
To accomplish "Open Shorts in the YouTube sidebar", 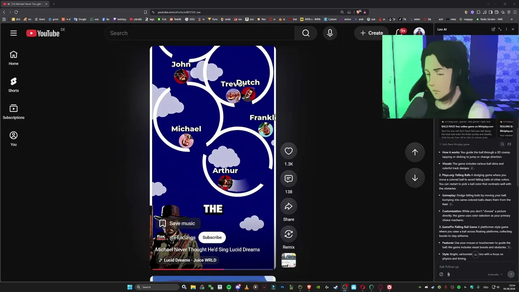I will [13, 85].
